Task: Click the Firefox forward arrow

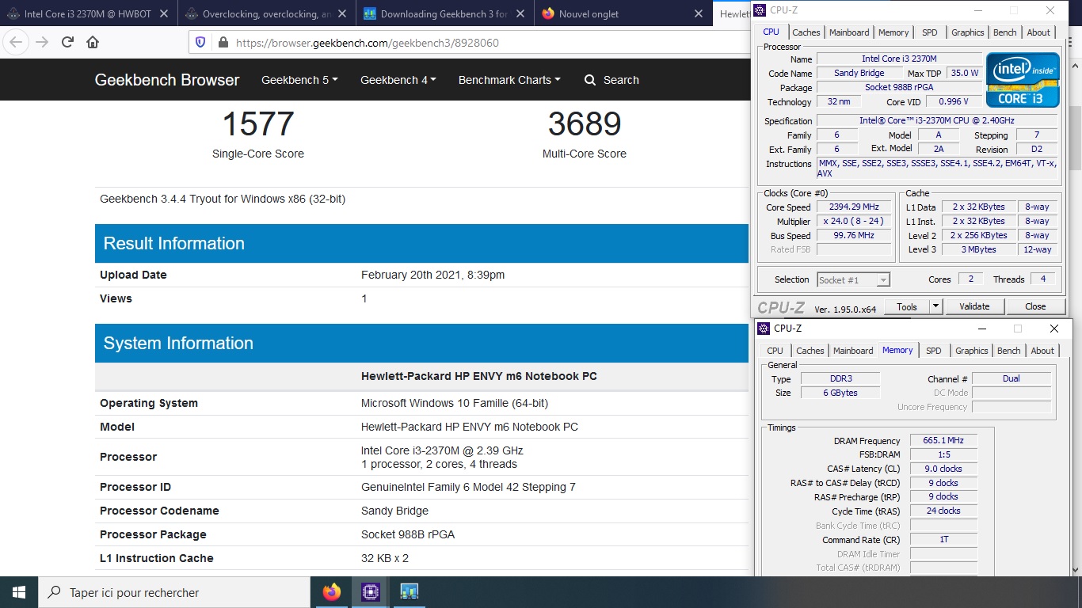Action: [x=41, y=43]
